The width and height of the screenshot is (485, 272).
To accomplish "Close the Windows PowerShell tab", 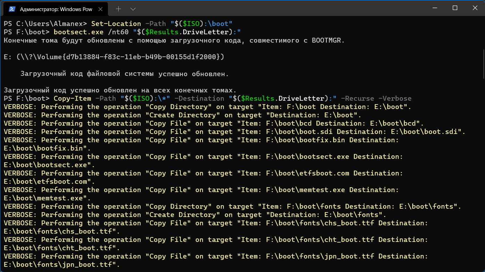I will [101, 9].
